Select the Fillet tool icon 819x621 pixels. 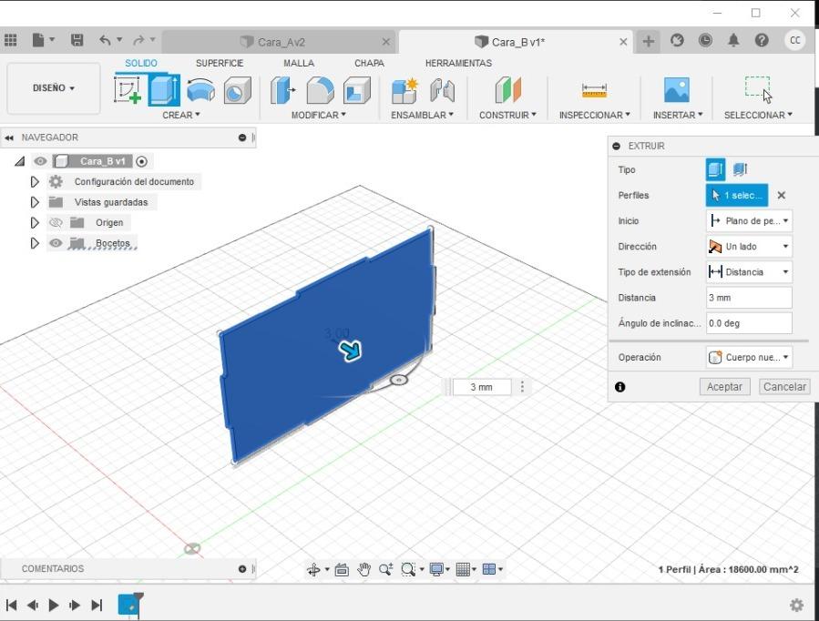tap(320, 90)
